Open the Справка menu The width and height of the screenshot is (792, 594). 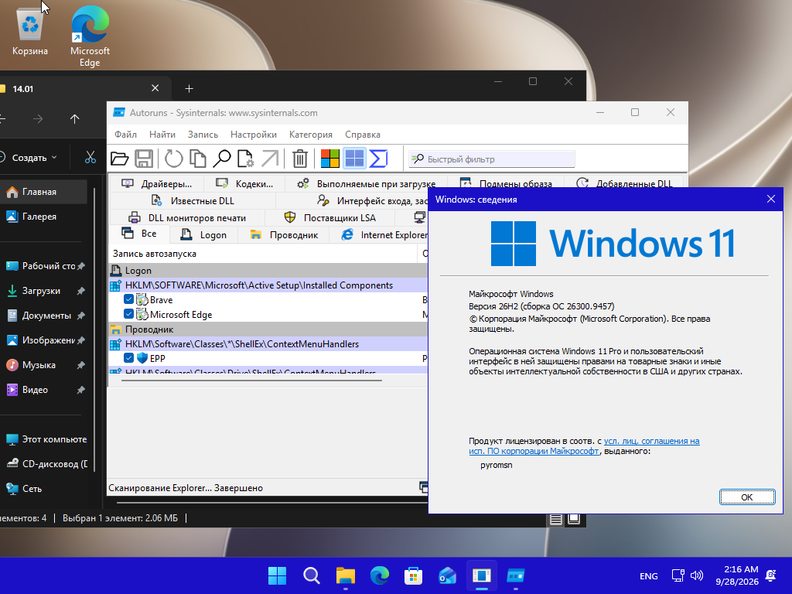pyautogui.click(x=363, y=135)
